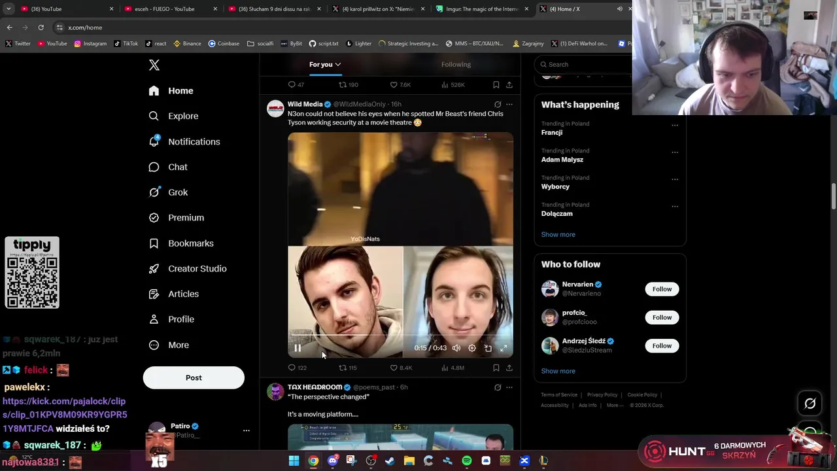The height and width of the screenshot is (471, 837).
Task: Reply to the previous post with 47 replies
Action: 296,84
